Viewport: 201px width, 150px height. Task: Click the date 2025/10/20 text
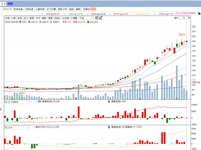11,22
